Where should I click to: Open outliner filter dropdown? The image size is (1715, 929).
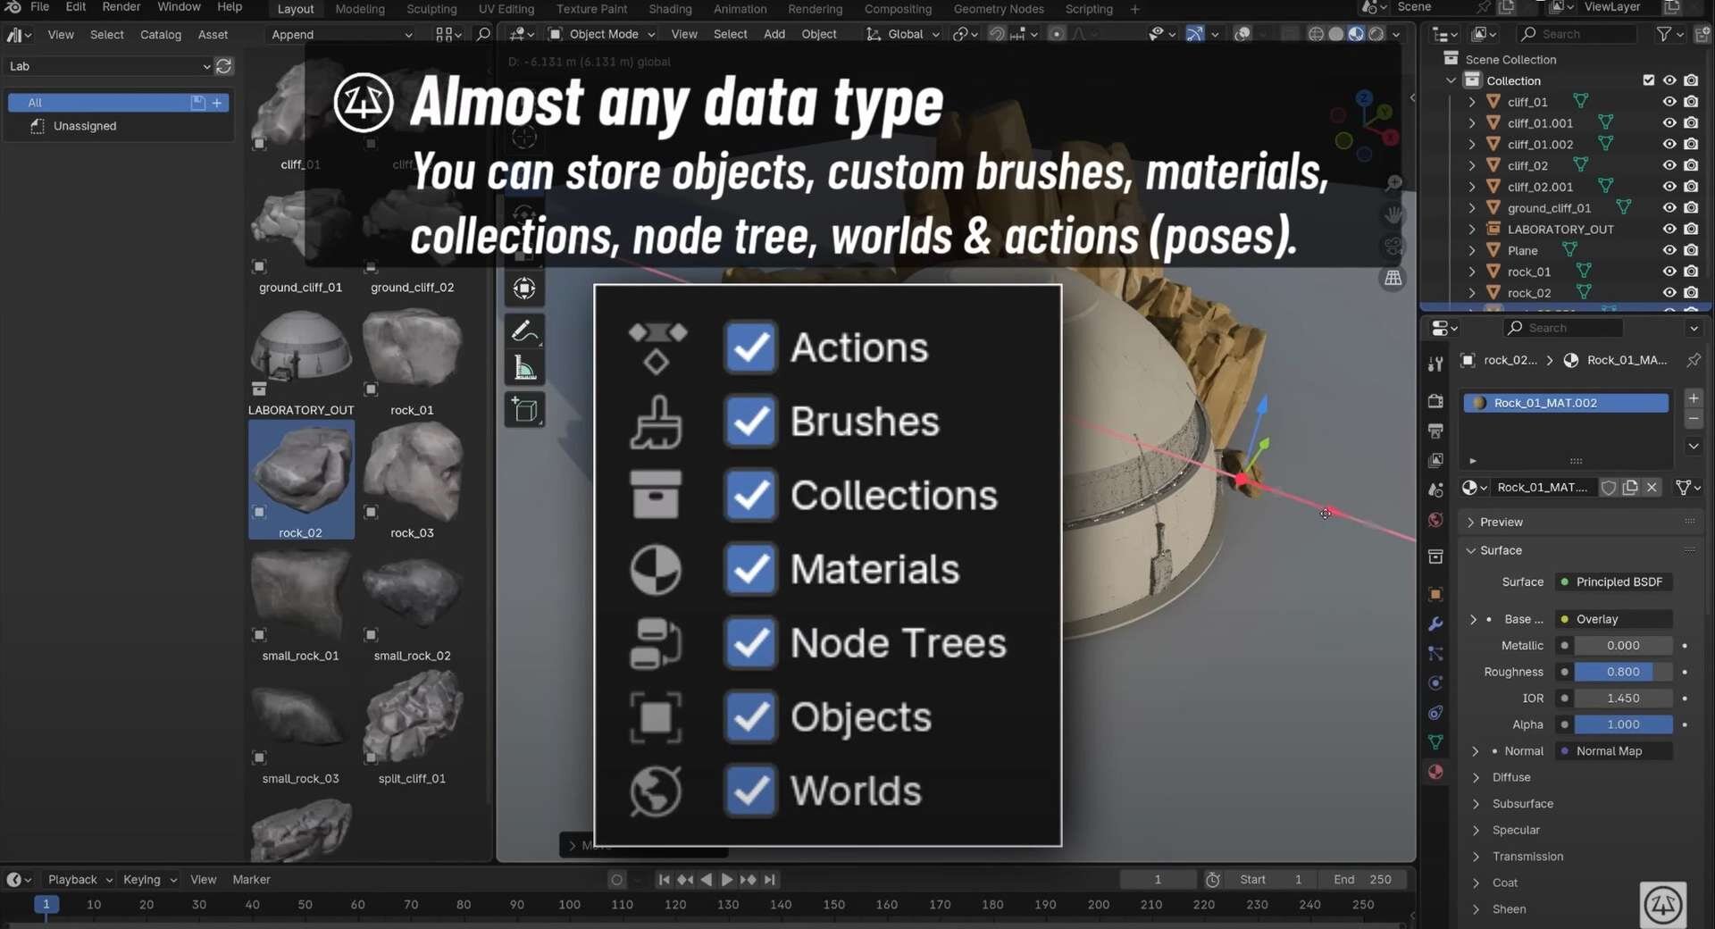point(1669,34)
